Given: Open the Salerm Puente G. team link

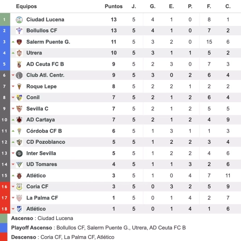Looking at the screenshot, I should point(48,42).
